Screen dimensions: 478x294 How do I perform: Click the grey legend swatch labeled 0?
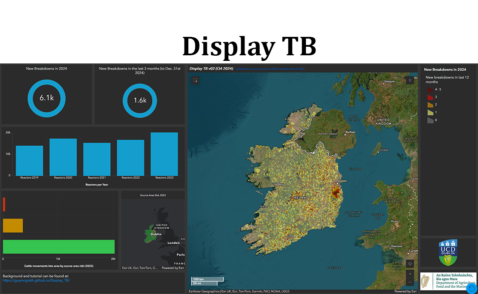(430, 120)
